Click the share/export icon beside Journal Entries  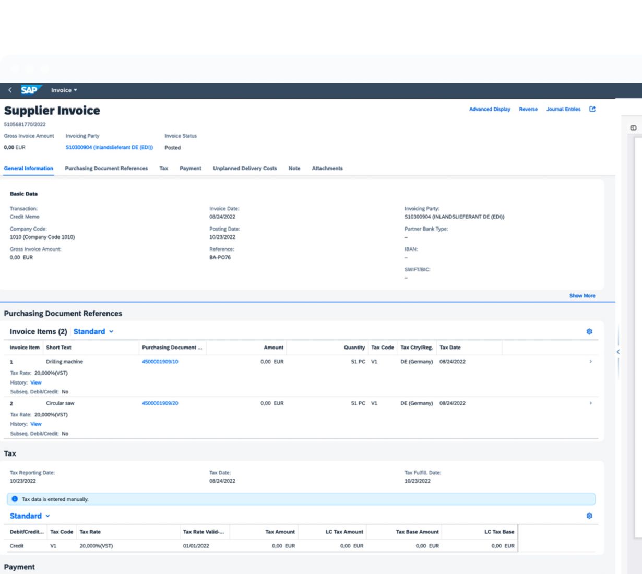(592, 109)
